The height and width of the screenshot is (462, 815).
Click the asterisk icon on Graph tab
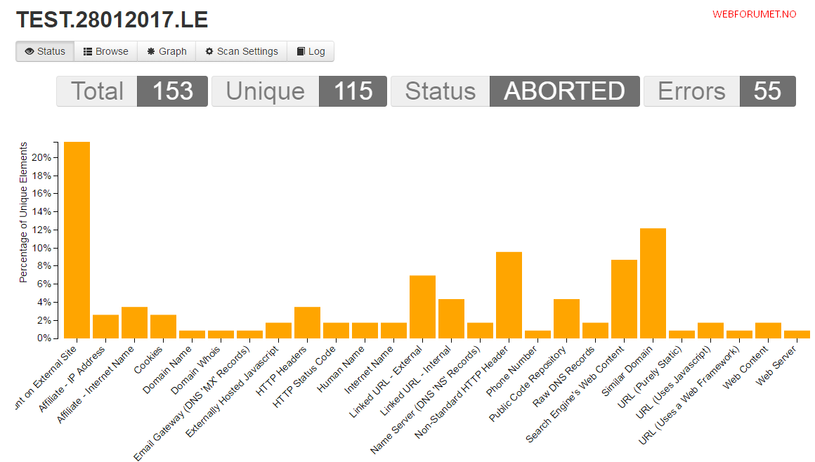pyautogui.click(x=151, y=51)
